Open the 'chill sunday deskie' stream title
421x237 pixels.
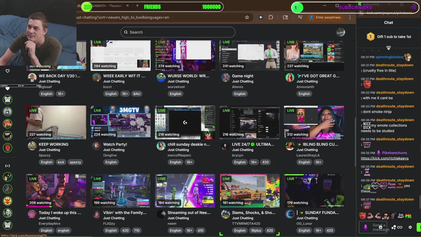click(x=189, y=145)
